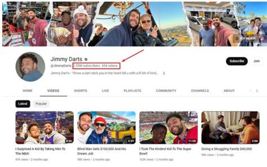Open 'Blind Man Gets $100,000' video title

[x=102, y=151]
